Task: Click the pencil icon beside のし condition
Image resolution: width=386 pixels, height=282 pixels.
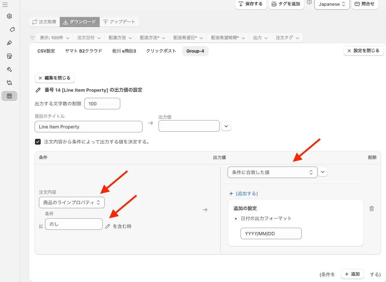Action: [x=108, y=226]
